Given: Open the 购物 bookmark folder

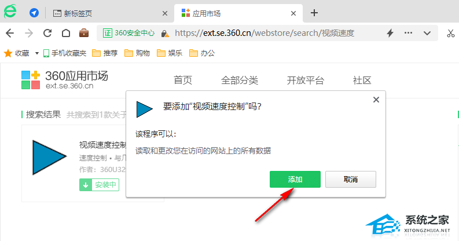Looking at the screenshot, I should click(137, 53).
